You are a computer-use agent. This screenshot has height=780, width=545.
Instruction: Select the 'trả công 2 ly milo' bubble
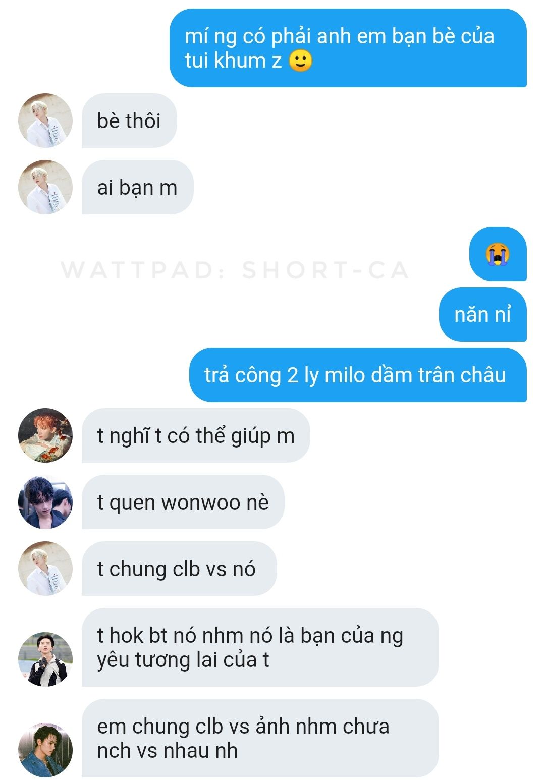358,375
